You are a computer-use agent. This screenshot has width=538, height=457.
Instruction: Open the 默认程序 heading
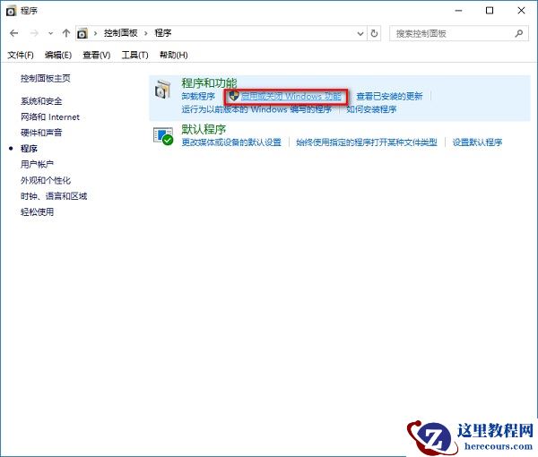click(x=204, y=130)
